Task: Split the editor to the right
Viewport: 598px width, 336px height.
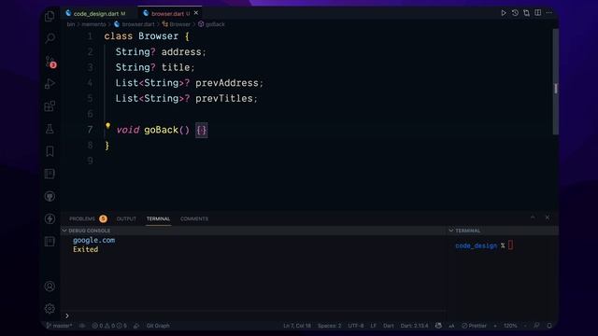Action: pos(538,13)
